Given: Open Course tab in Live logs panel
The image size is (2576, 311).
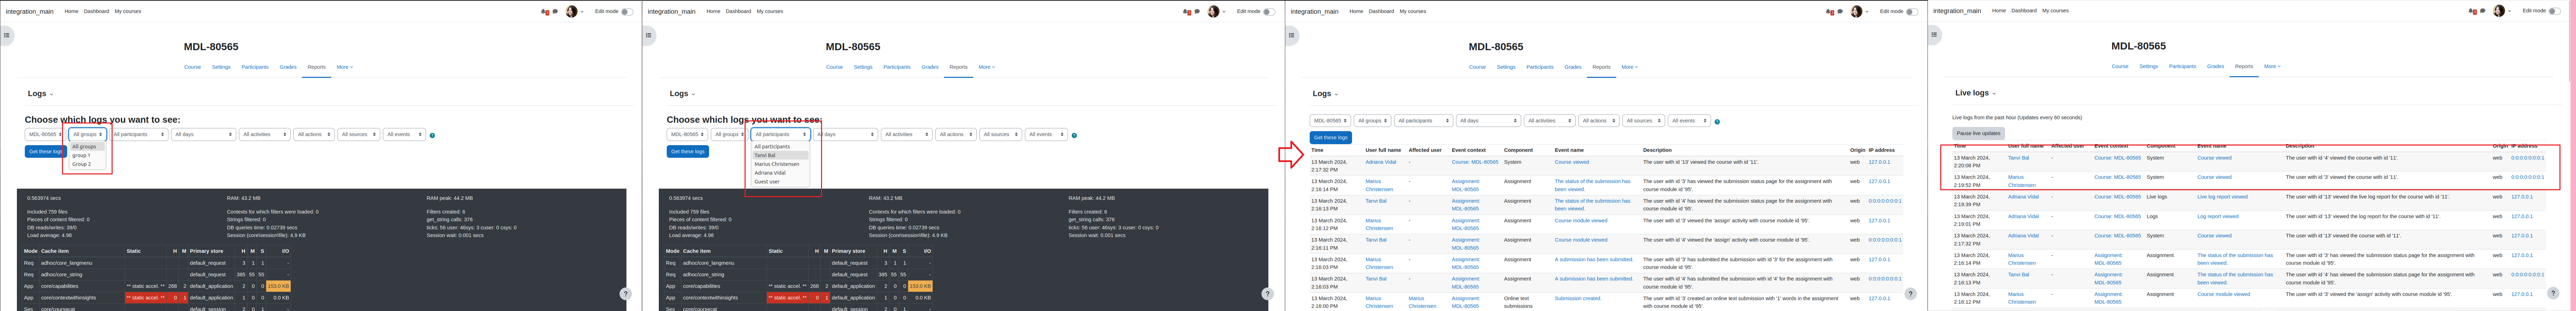Looking at the screenshot, I should [2120, 66].
